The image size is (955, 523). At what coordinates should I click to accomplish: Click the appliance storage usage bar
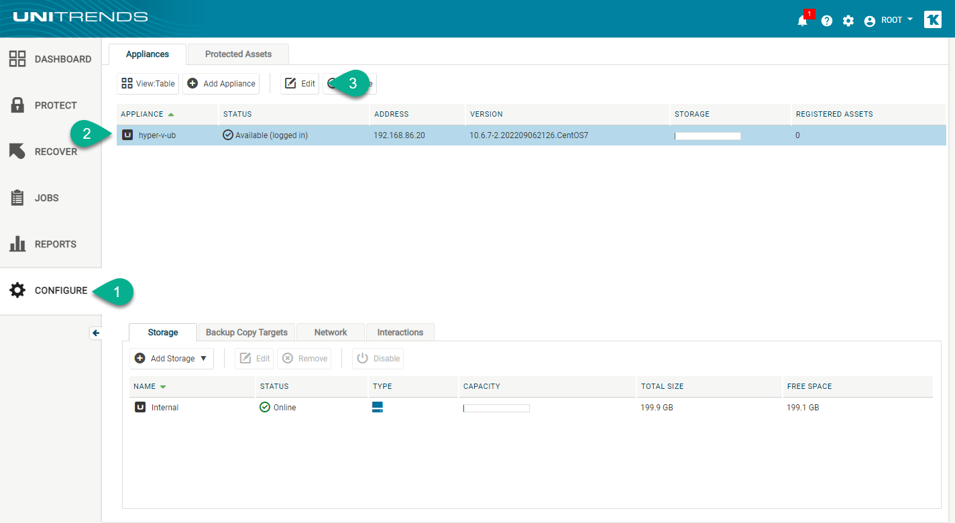[708, 135]
